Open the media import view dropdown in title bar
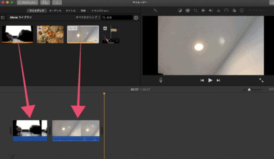 pyautogui.click(x=45, y=2)
